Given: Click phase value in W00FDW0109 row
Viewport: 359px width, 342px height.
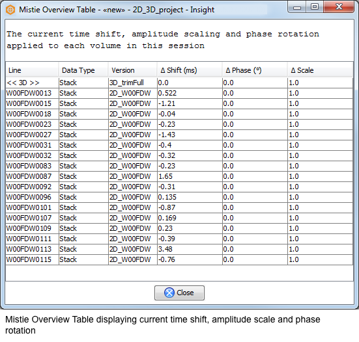Looking at the screenshot, I should click(x=255, y=228).
